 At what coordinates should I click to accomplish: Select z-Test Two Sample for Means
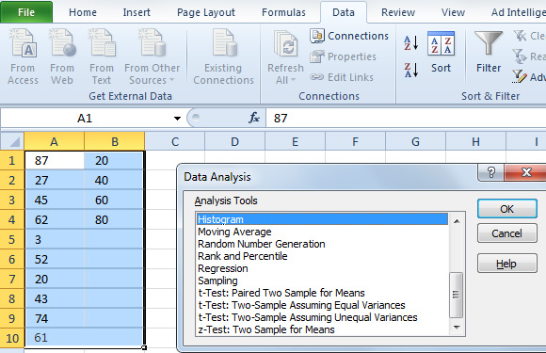click(x=322, y=329)
